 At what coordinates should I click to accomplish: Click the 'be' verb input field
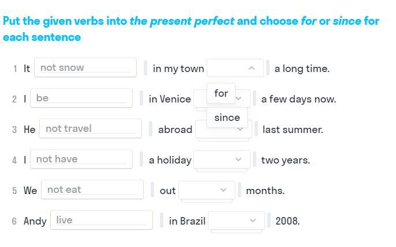coord(81,98)
